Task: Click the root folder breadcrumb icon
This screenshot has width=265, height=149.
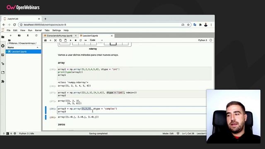Action: tap(9, 40)
